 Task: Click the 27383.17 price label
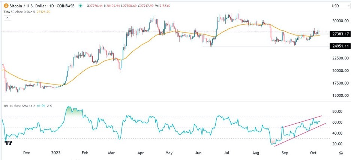pyautogui.click(x=339, y=34)
